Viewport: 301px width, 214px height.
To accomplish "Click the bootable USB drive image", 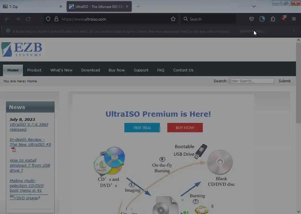I will point(201,151).
